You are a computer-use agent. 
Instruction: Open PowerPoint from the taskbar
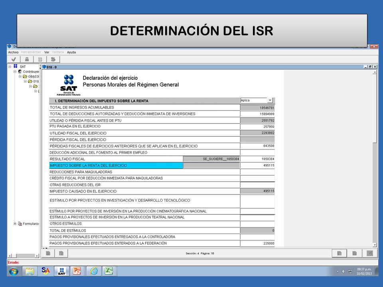77,271
